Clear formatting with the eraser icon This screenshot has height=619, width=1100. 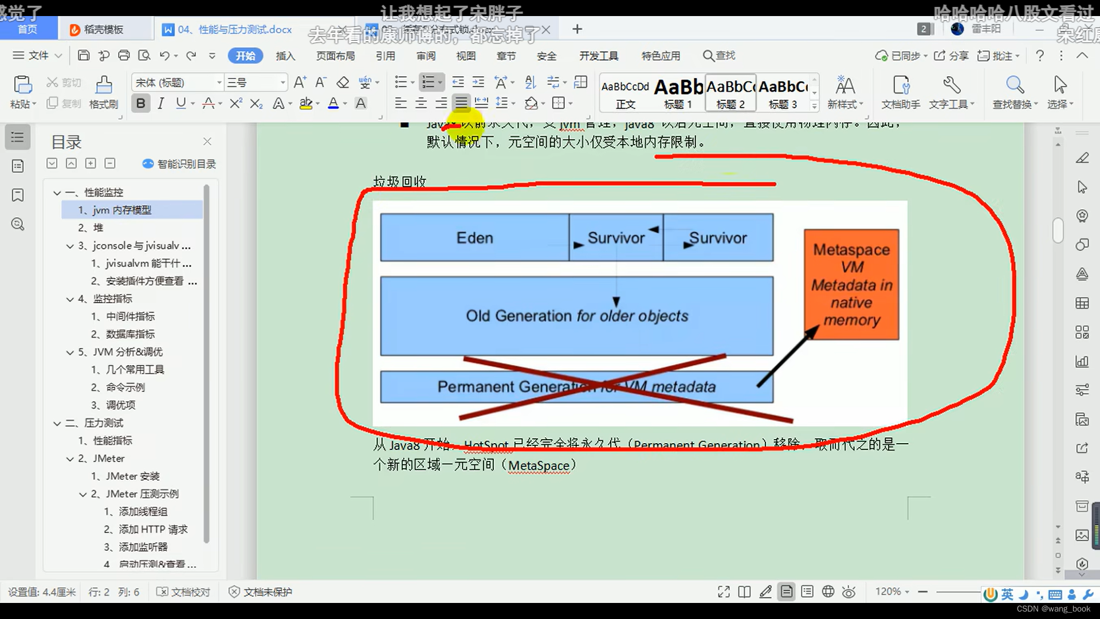pyautogui.click(x=343, y=83)
